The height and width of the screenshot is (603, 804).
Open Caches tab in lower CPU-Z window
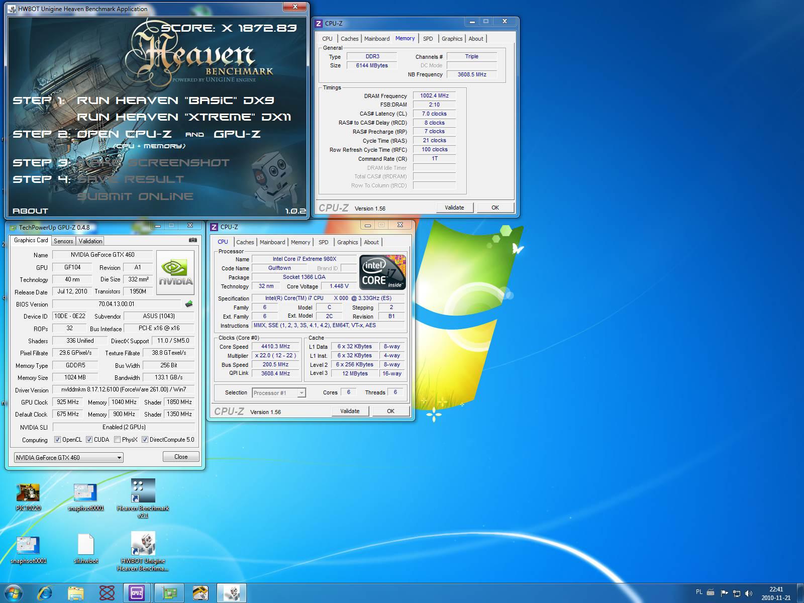pos(245,242)
